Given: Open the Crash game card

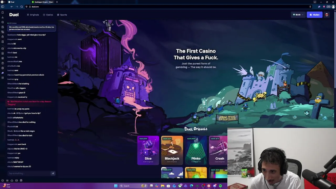Looking at the screenshot, I should point(218,150).
